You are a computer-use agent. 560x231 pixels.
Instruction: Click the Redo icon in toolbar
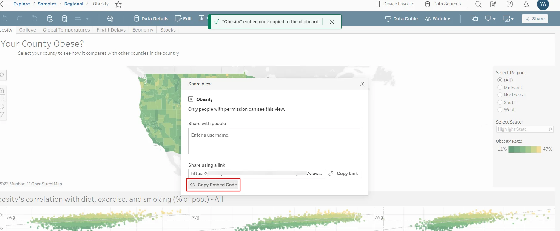point(19,19)
